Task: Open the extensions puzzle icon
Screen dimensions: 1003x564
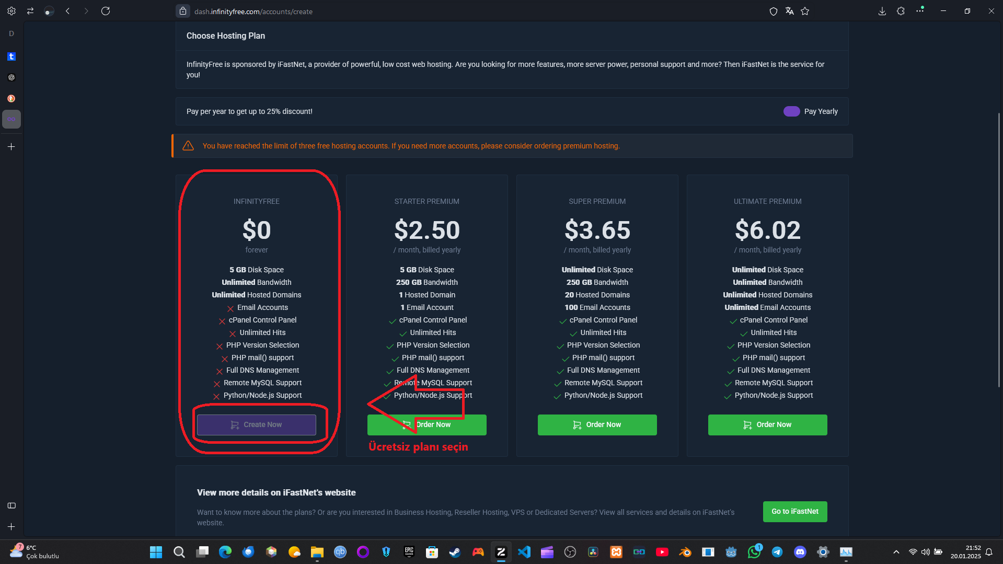Action: coord(901,11)
